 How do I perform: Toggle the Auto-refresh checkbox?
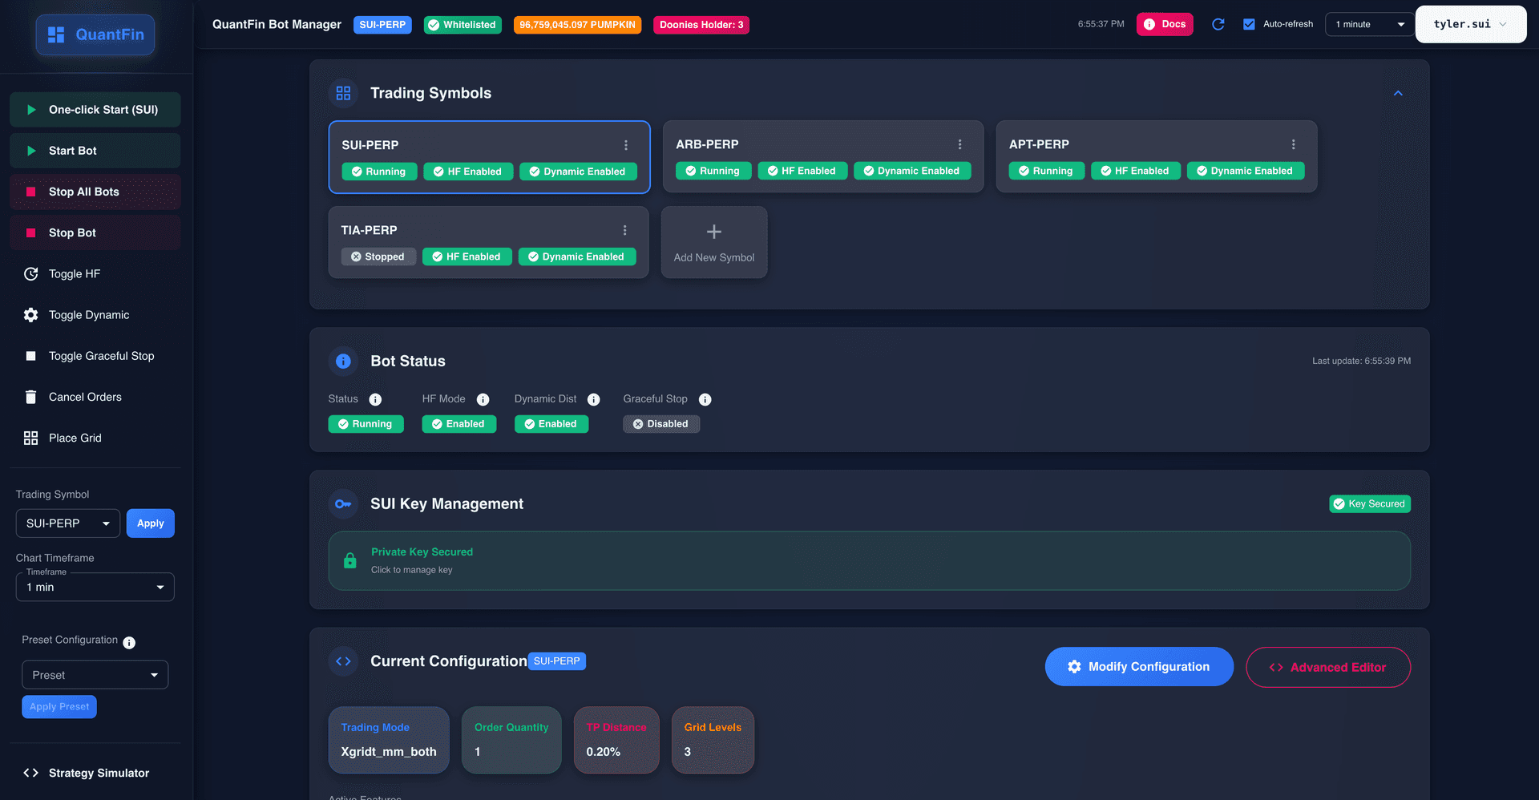point(1249,24)
